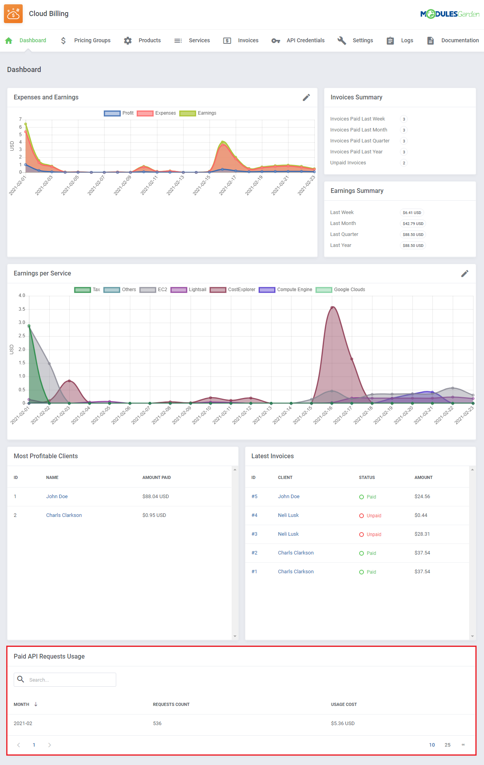The image size is (484, 765).
Task: Open invoice #4 link
Action: [254, 515]
